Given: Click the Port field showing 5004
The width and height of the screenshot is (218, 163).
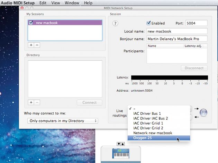Looking at the screenshot, I should 196,23.
